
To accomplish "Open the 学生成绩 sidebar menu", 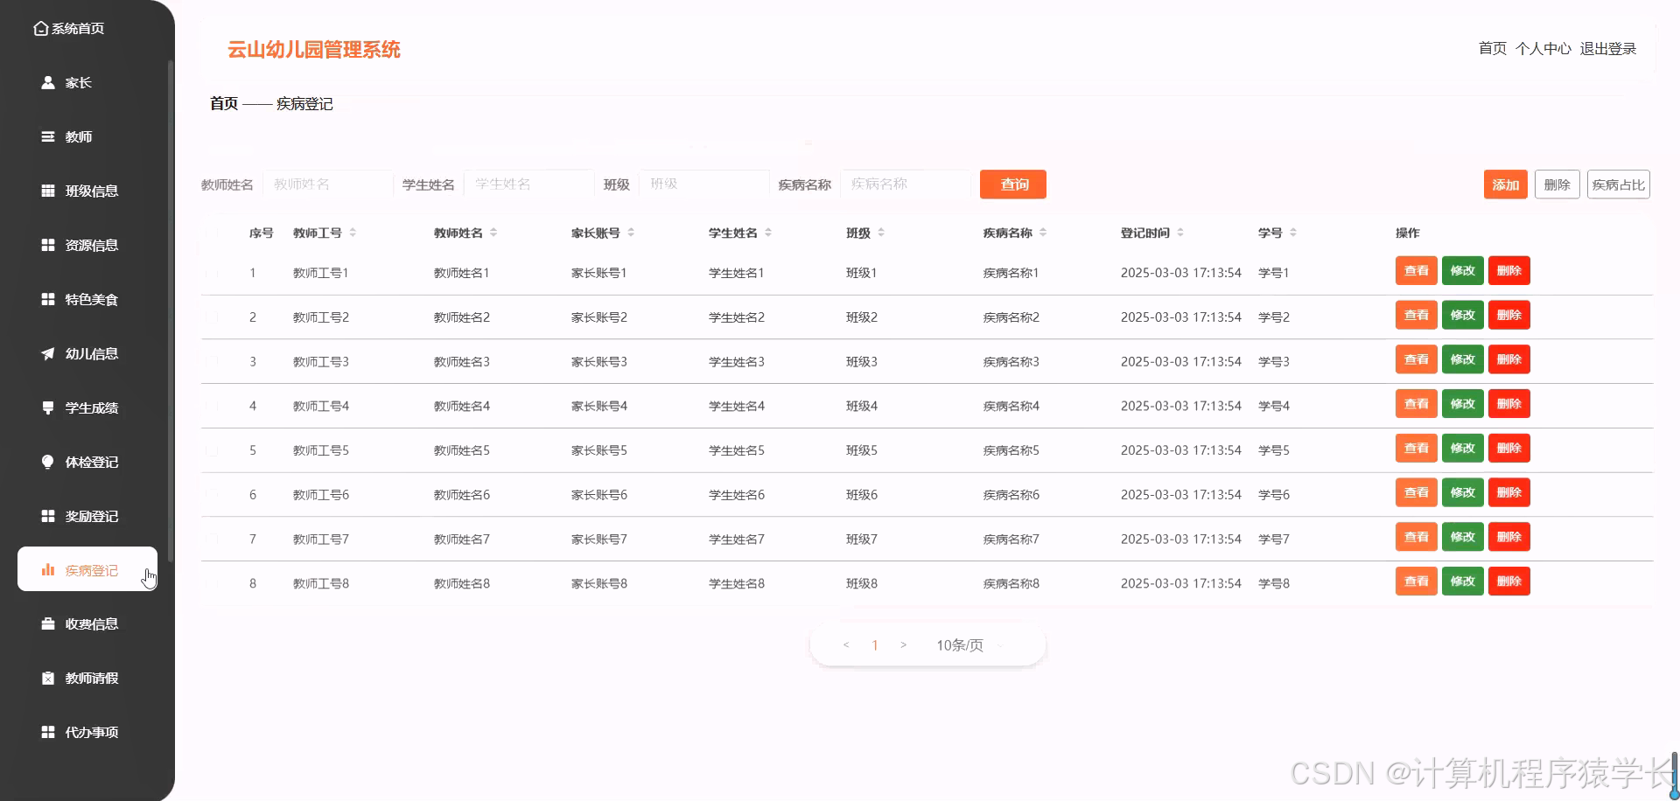I will coord(87,407).
